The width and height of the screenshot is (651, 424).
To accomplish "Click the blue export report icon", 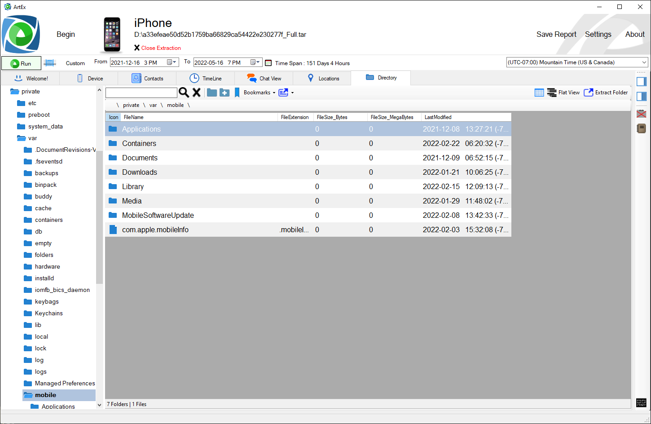I will coord(283,93).
